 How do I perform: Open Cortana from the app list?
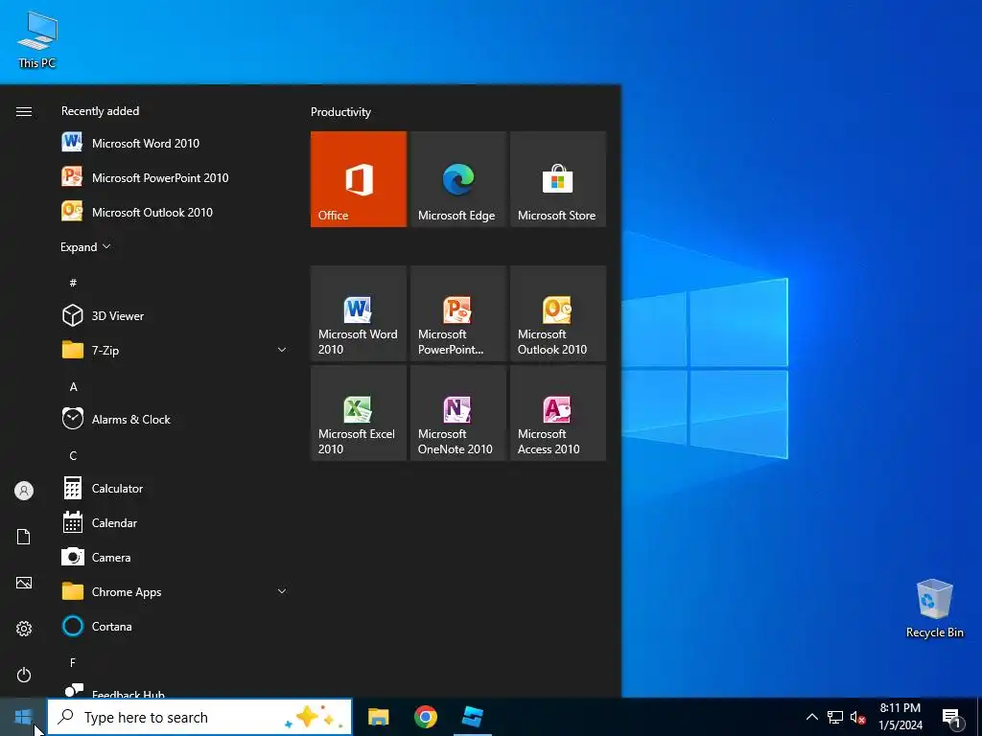pyautogui.click(x=175, y=626)
